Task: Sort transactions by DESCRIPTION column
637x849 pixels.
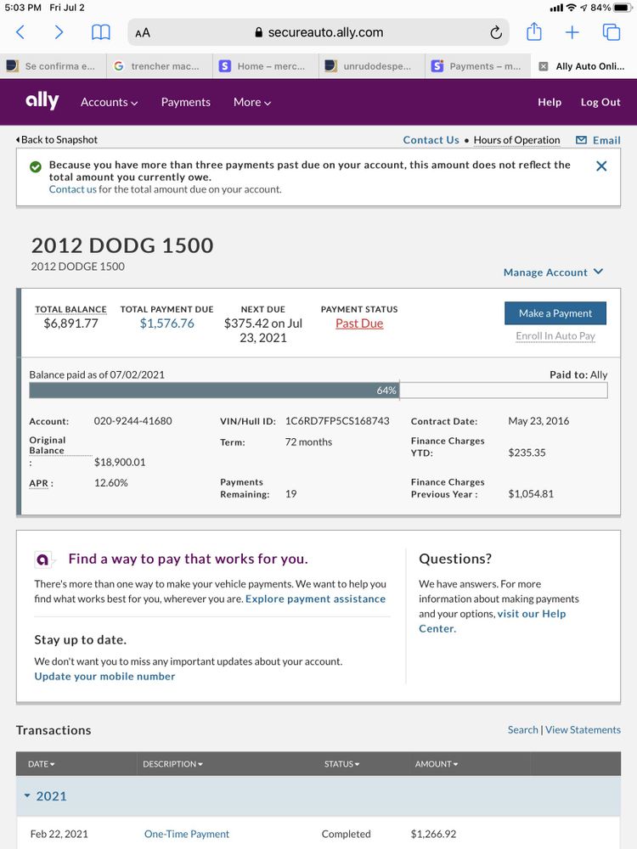Action: click(x=172, y=764)
